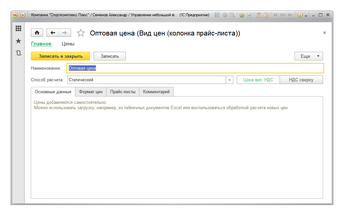Open the favorites page icon
344x210 pixels.
coord(249,15)
